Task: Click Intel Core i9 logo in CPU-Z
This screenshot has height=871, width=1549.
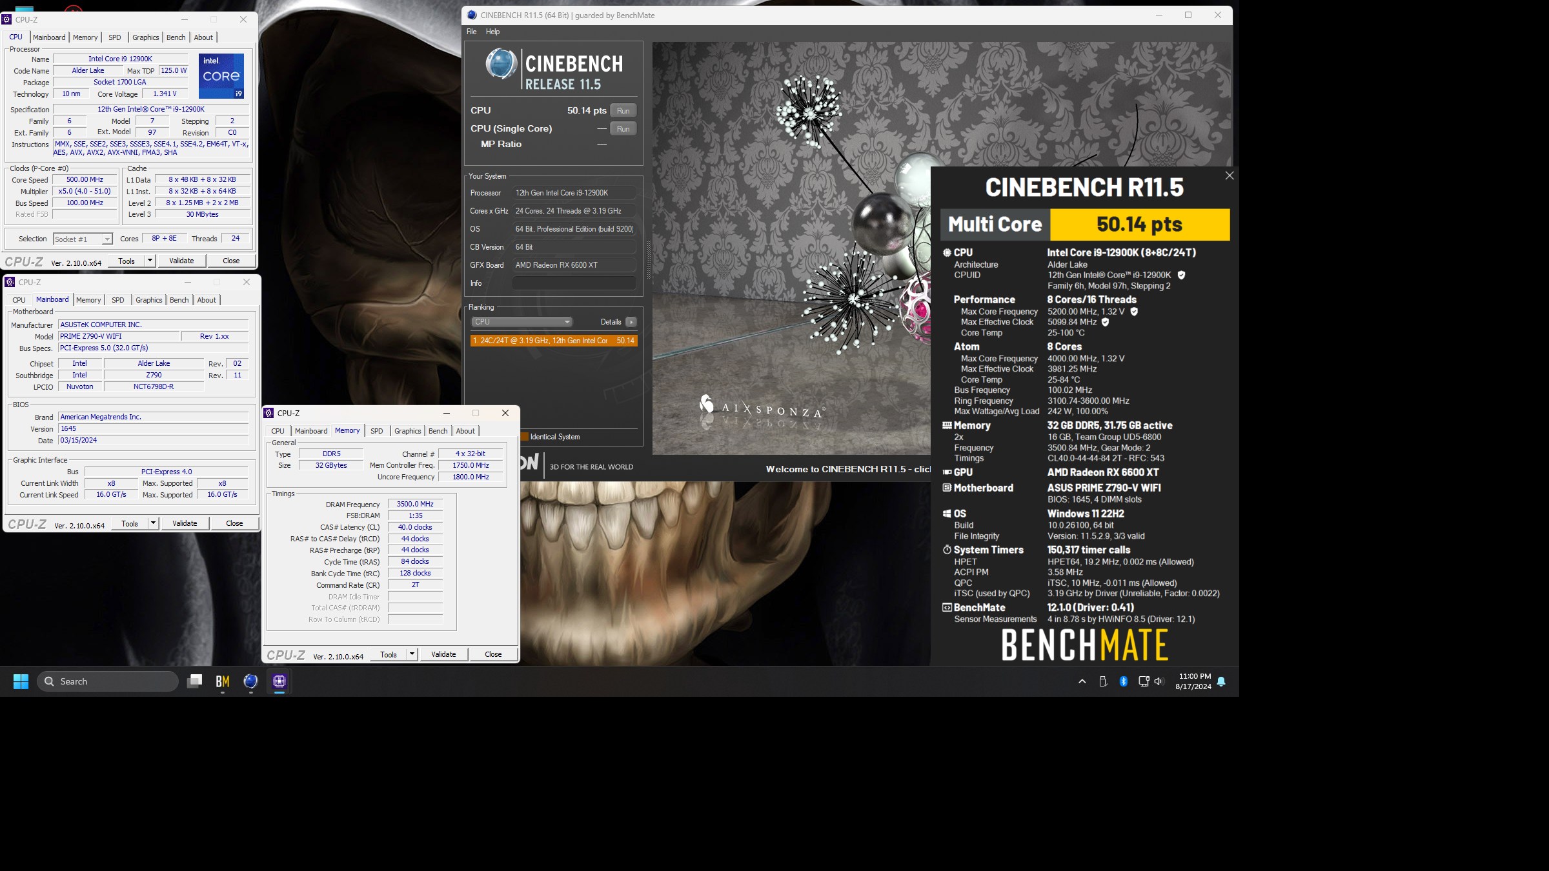Action: tap(221, 76)
